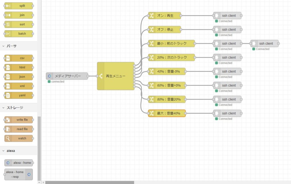Collapse the alexa palette category
The width and height of the screenshot is (291, 184).
pyautogui.click(x=18, y=151)
